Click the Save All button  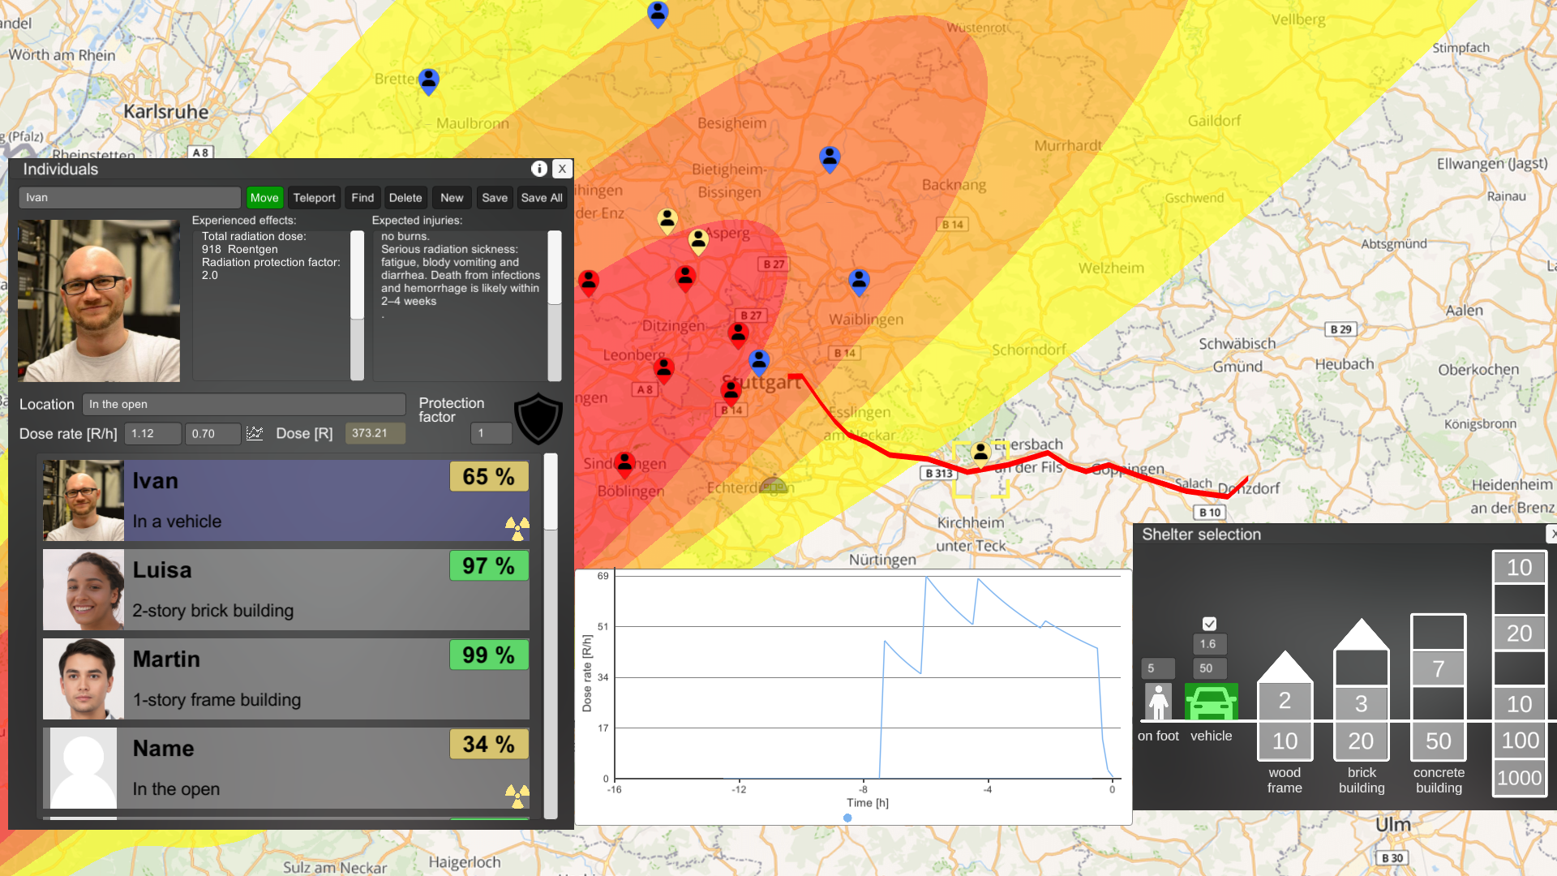click(x=542, y=198)
